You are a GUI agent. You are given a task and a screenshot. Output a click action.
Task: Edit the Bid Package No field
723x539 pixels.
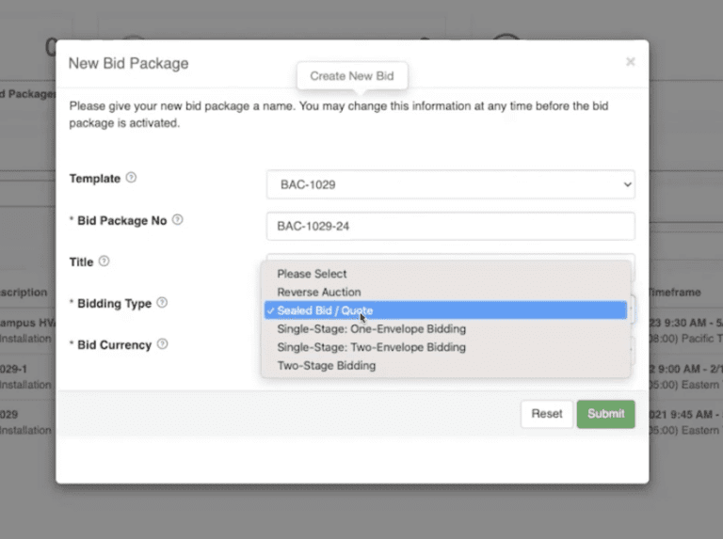(451, 226)
